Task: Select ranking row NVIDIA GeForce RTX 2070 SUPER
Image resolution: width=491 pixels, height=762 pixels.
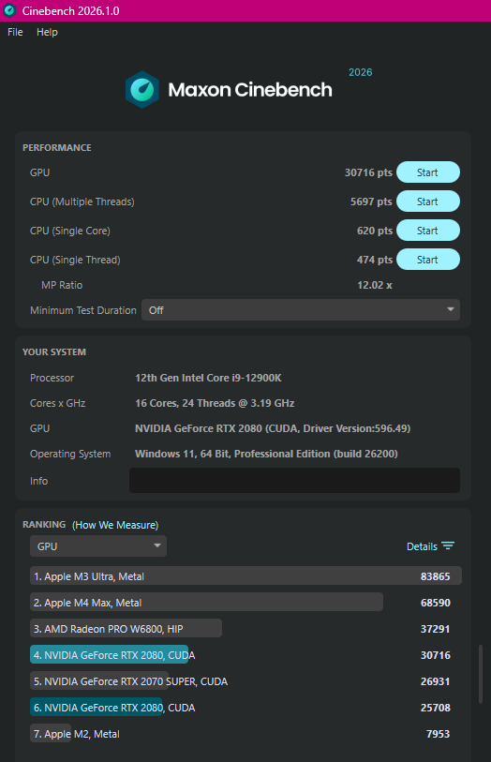Action: pos(245,681)
